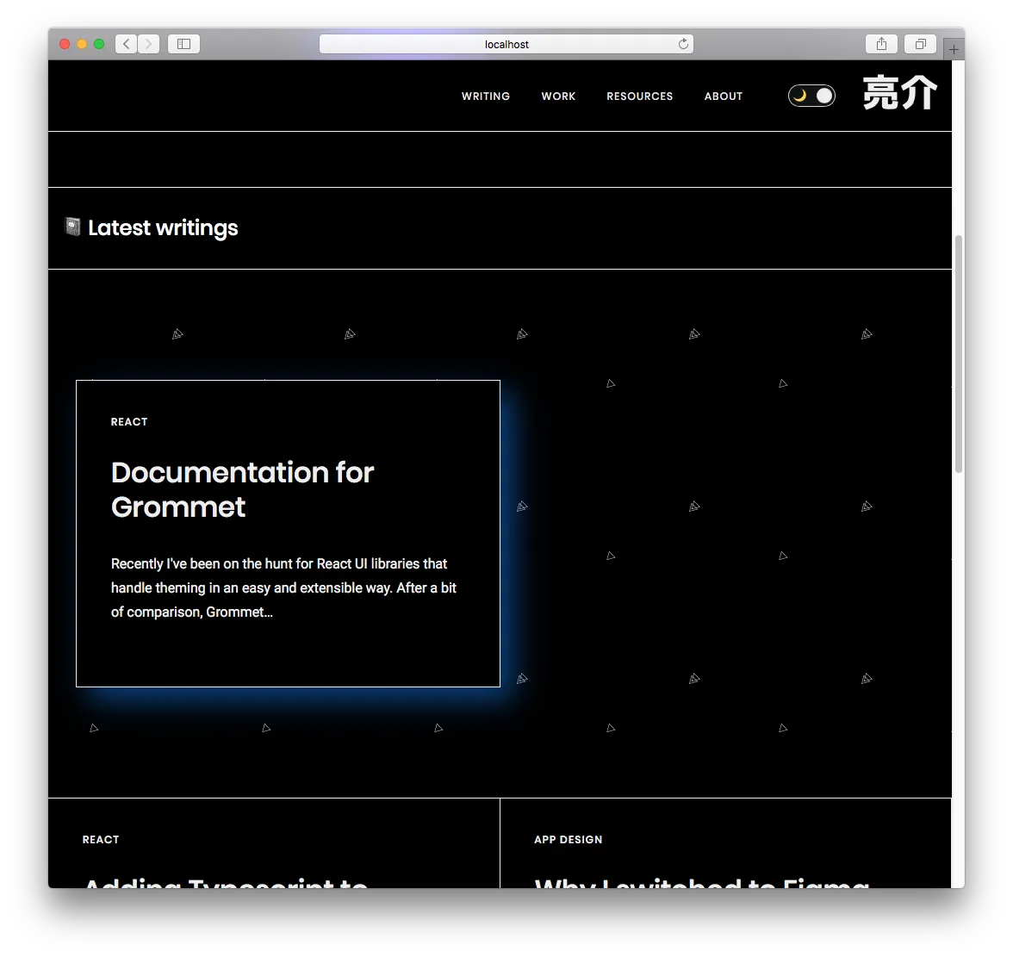Toggle the dark mode switch
The image size is (1013, 957).
[x=811, y=96]
